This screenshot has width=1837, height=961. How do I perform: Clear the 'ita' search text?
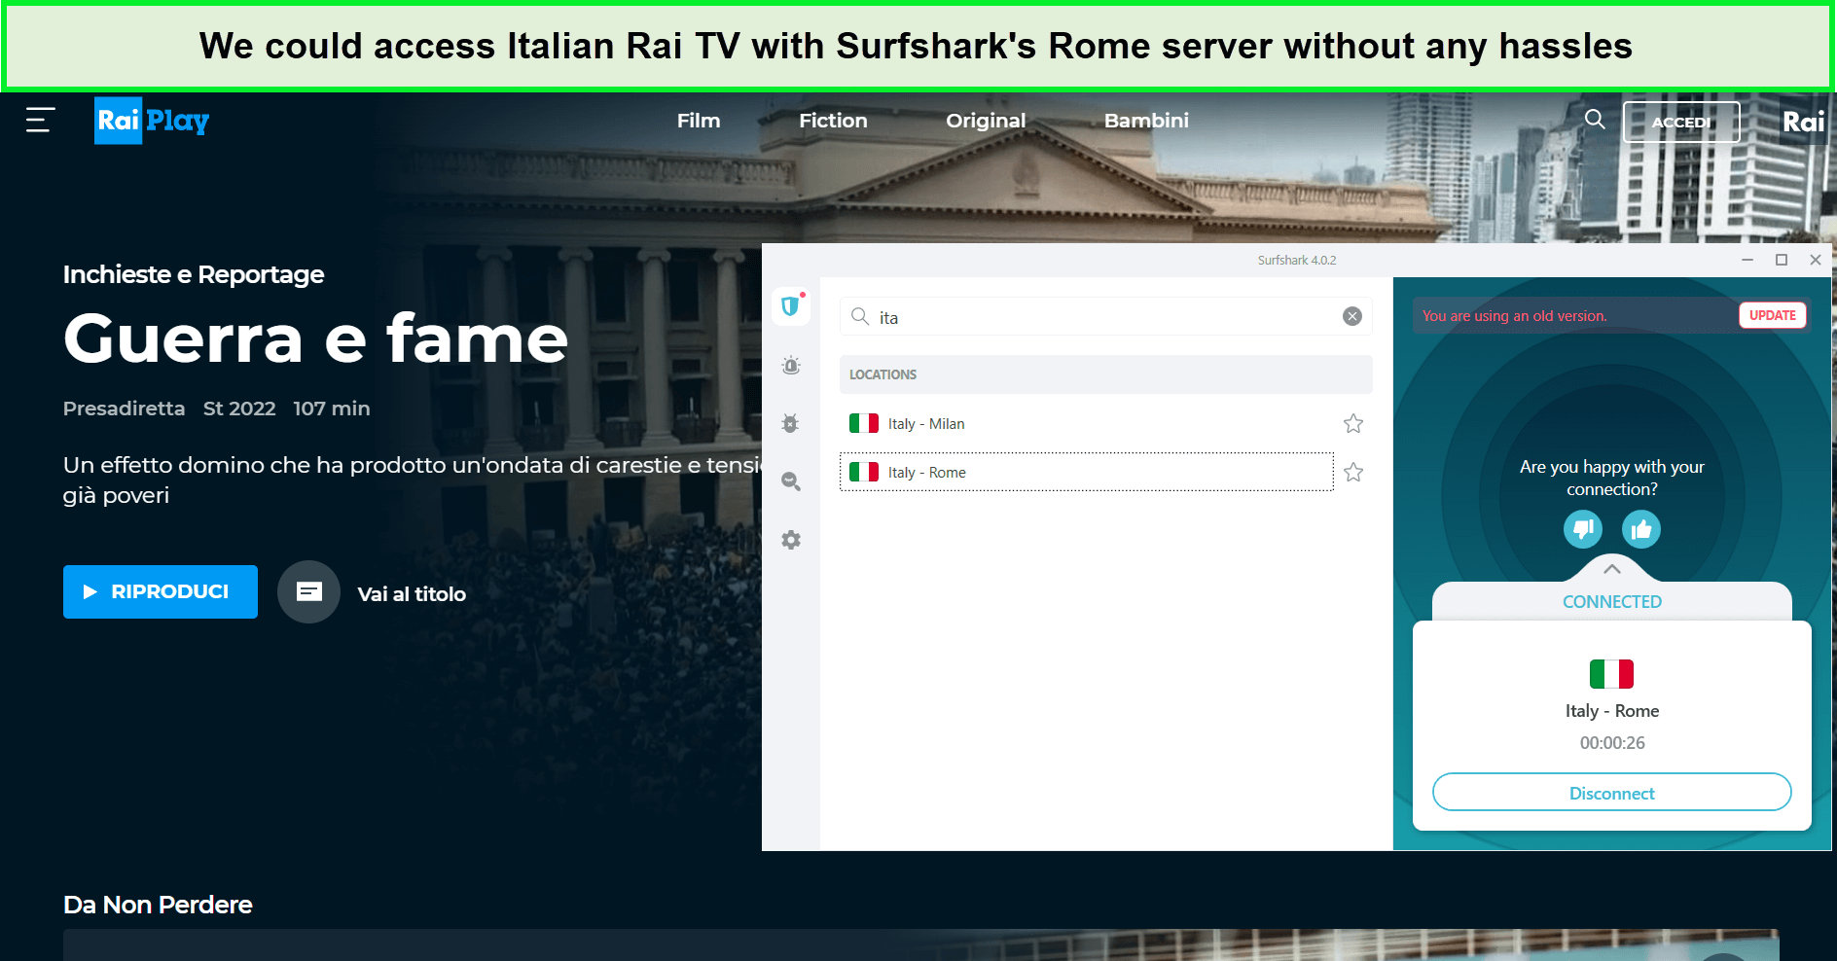[x=1352, y=316]
